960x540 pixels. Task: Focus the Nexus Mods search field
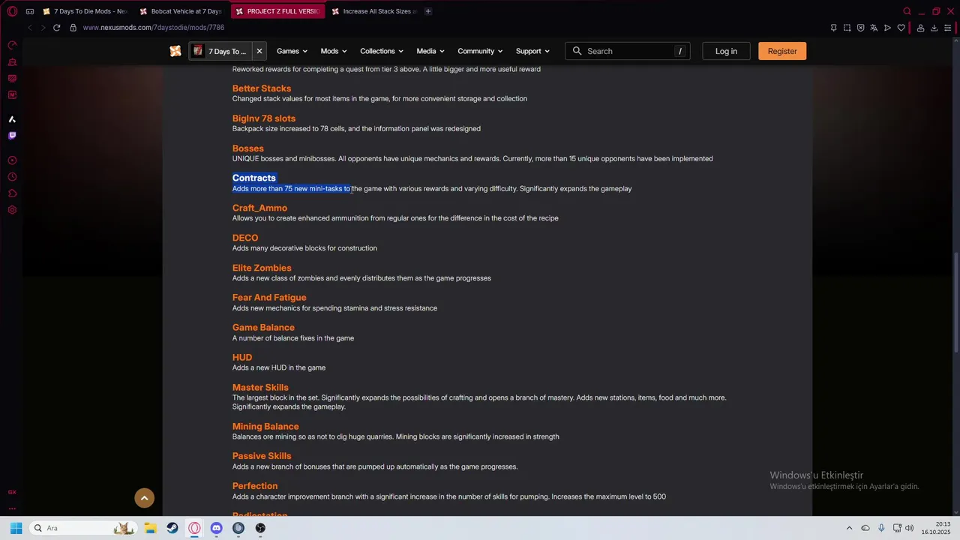tap(628, 51)
